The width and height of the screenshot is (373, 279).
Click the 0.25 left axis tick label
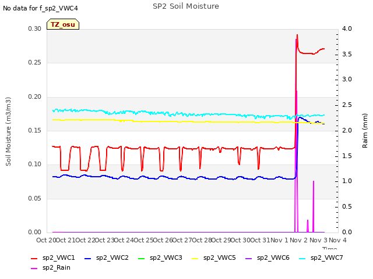click(x=35, y=63)
